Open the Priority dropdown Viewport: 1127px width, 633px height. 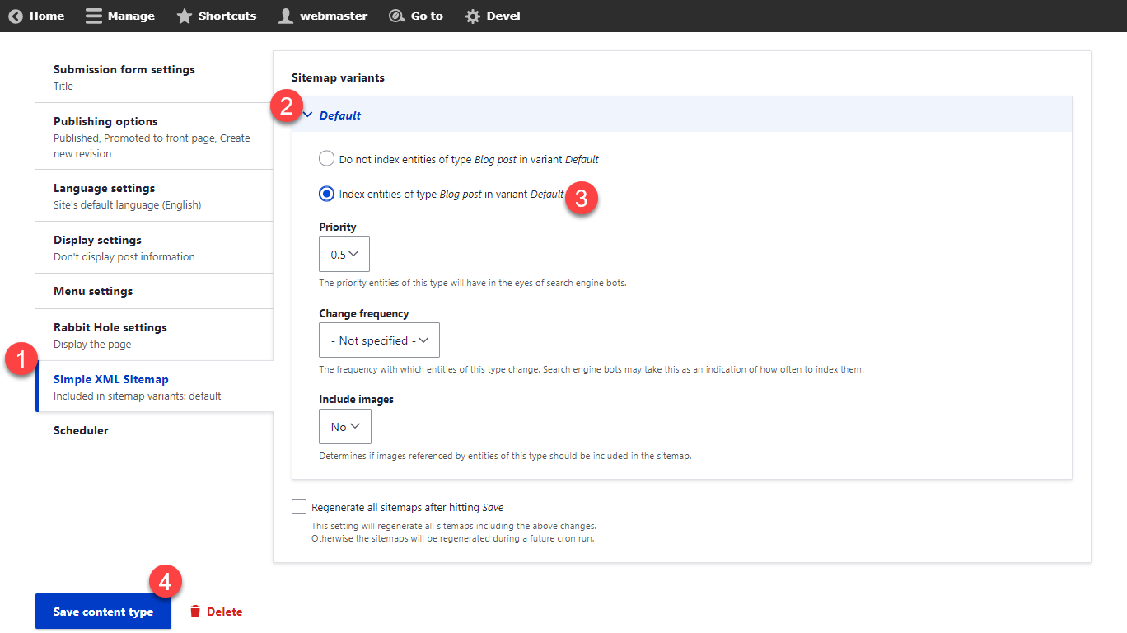344,255
